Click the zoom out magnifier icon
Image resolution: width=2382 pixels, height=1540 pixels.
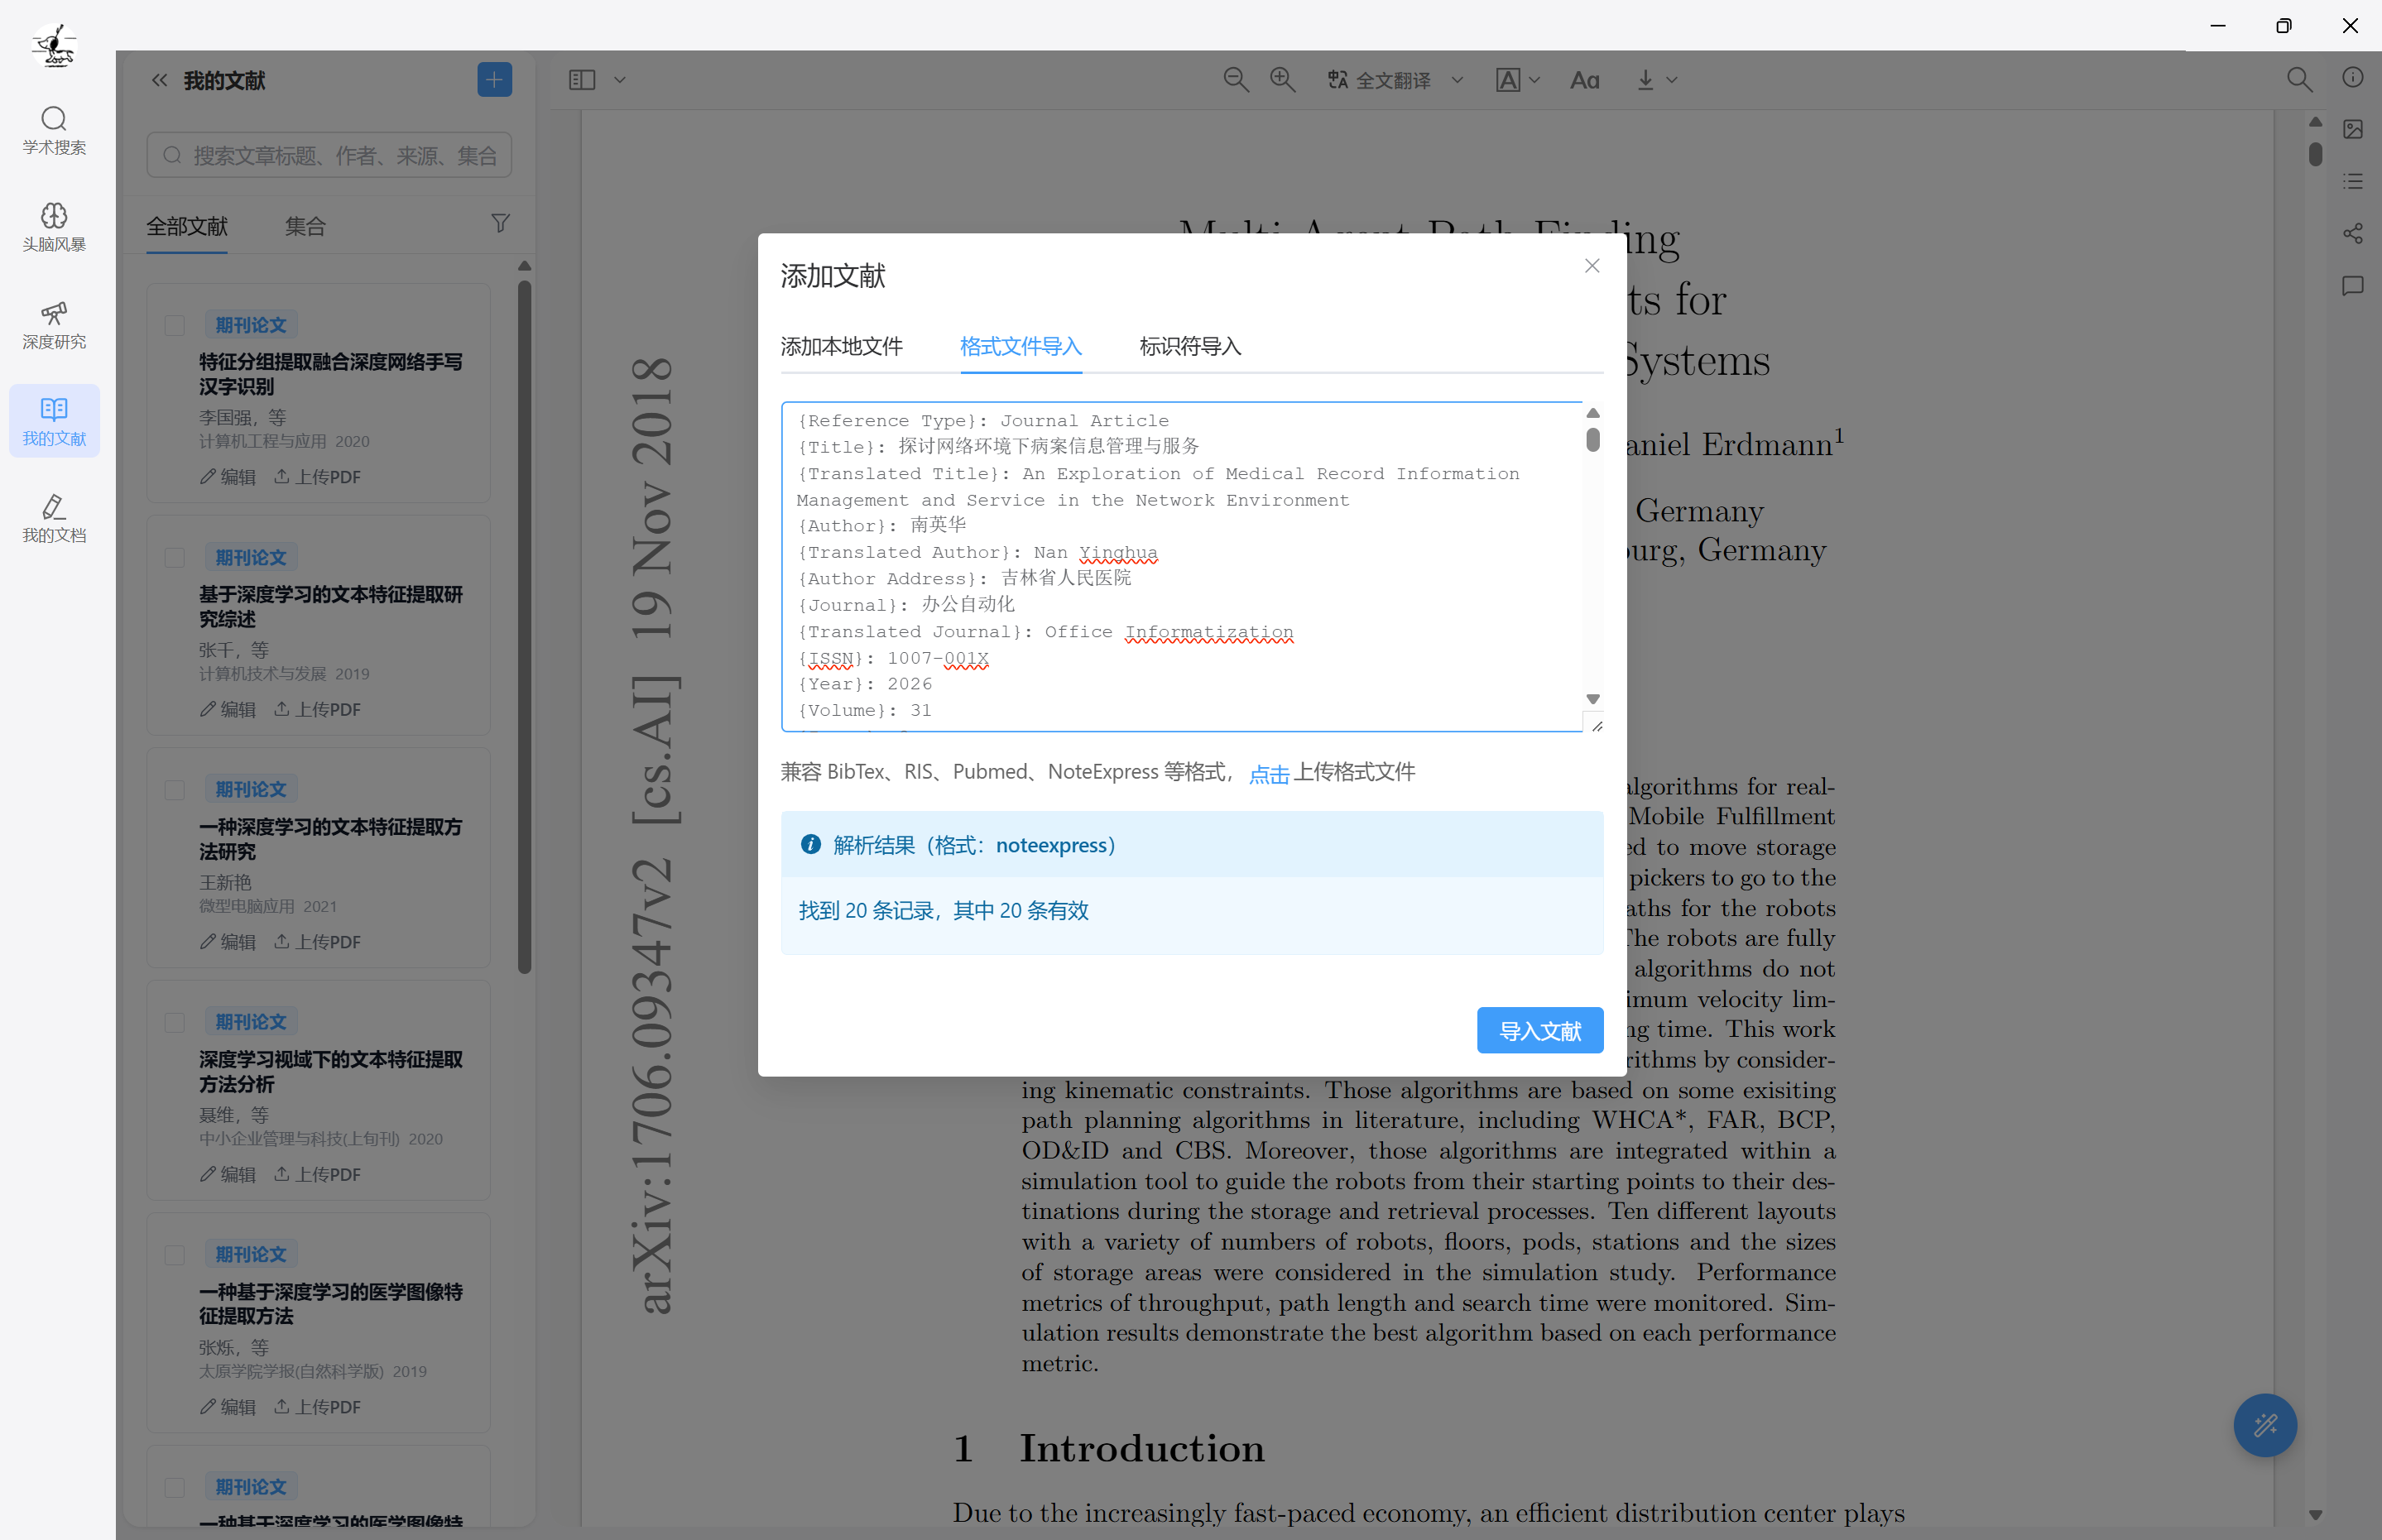pyautogui.click(x=1236, y=80)
